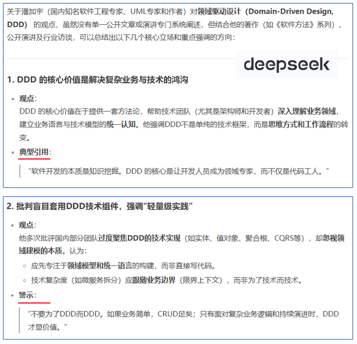Click the bold phrase '跟随业务边界'

(154, 280)
